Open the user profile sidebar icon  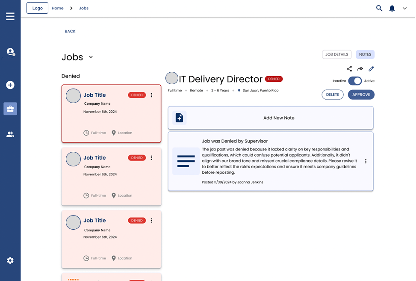(x=11, y=52)
